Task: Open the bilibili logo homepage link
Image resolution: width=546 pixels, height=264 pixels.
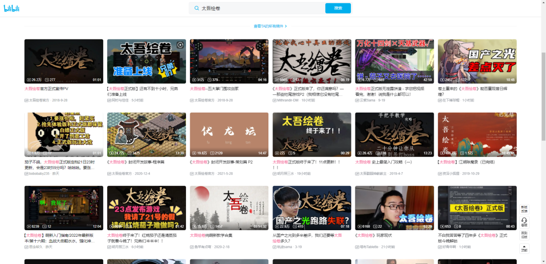Action: pyautogui.click(x=12, y=9)
